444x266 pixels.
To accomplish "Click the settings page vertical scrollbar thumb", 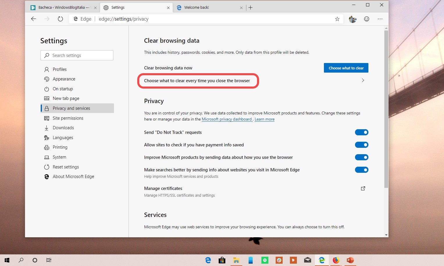I will 386,109.
